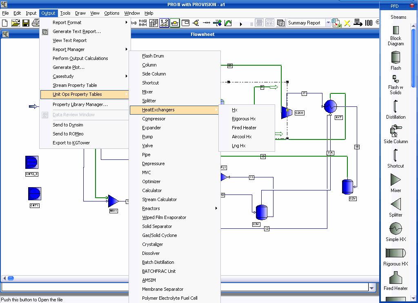The height and width of the screenshot is (303, 418).
Task: Click the Open file folder icon
Action: pos(16,23)
